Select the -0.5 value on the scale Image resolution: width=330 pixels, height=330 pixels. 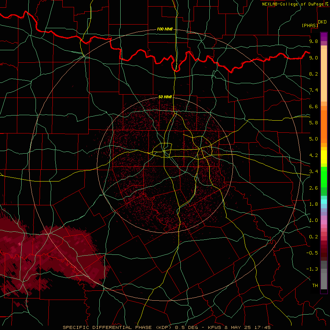point(312,253)
